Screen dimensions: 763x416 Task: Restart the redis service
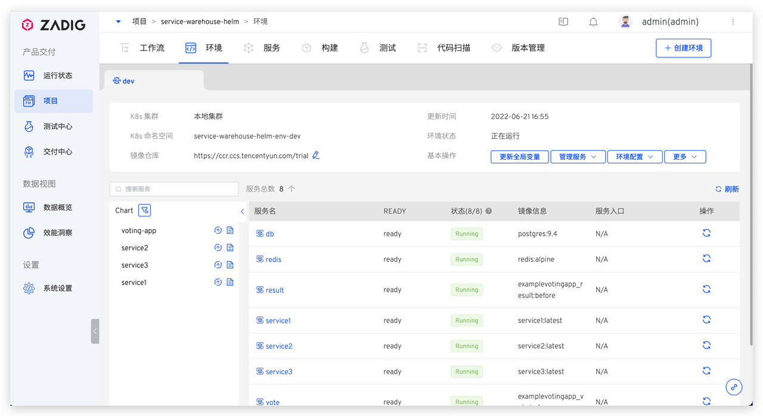click(706, 259)
